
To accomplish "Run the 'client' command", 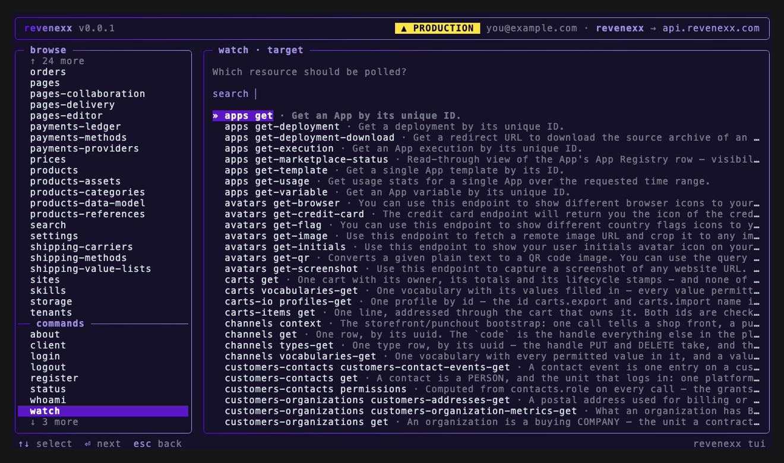I will pyautogui.click(x=48, y=345).
